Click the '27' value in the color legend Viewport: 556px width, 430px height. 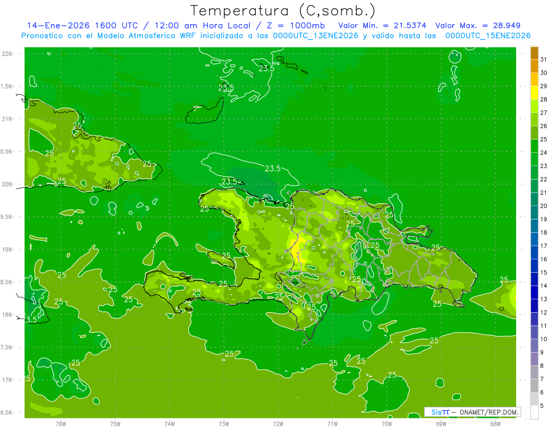tap(544, 113)
